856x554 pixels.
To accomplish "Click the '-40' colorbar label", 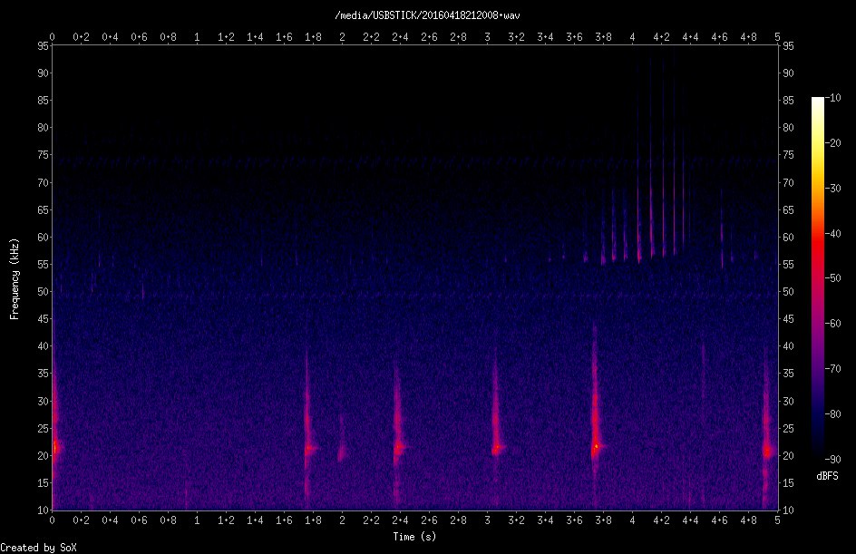I will pyautogui.click(x=832, y=234).
